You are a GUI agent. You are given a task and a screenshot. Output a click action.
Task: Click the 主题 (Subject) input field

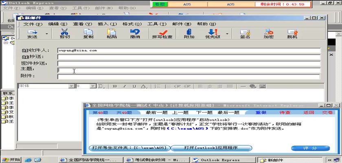point(189,70)
